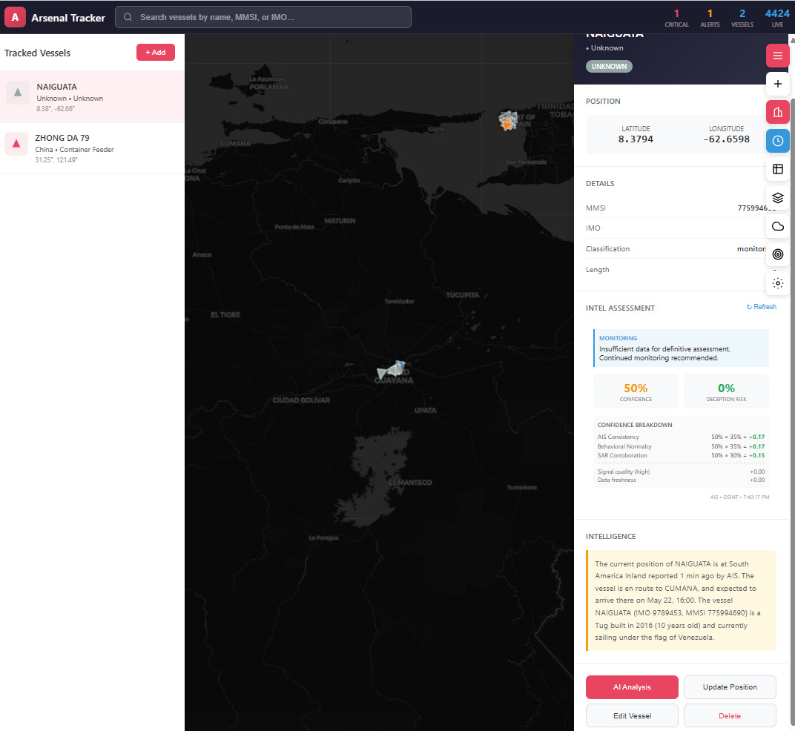Click the Data freshness row

(x=681, y=480)
